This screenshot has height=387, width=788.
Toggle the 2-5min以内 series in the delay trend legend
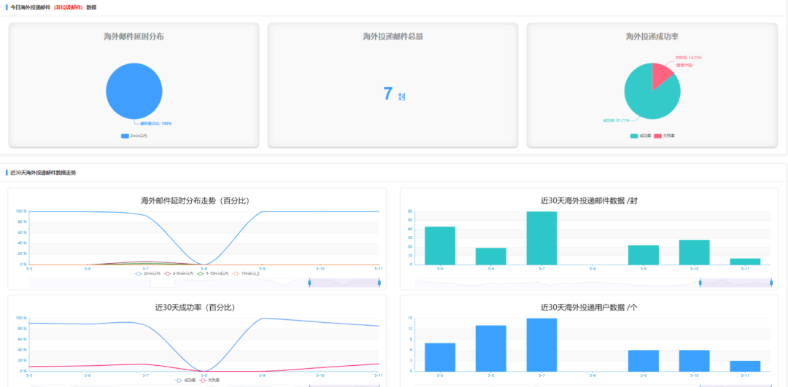coord(177,273)
